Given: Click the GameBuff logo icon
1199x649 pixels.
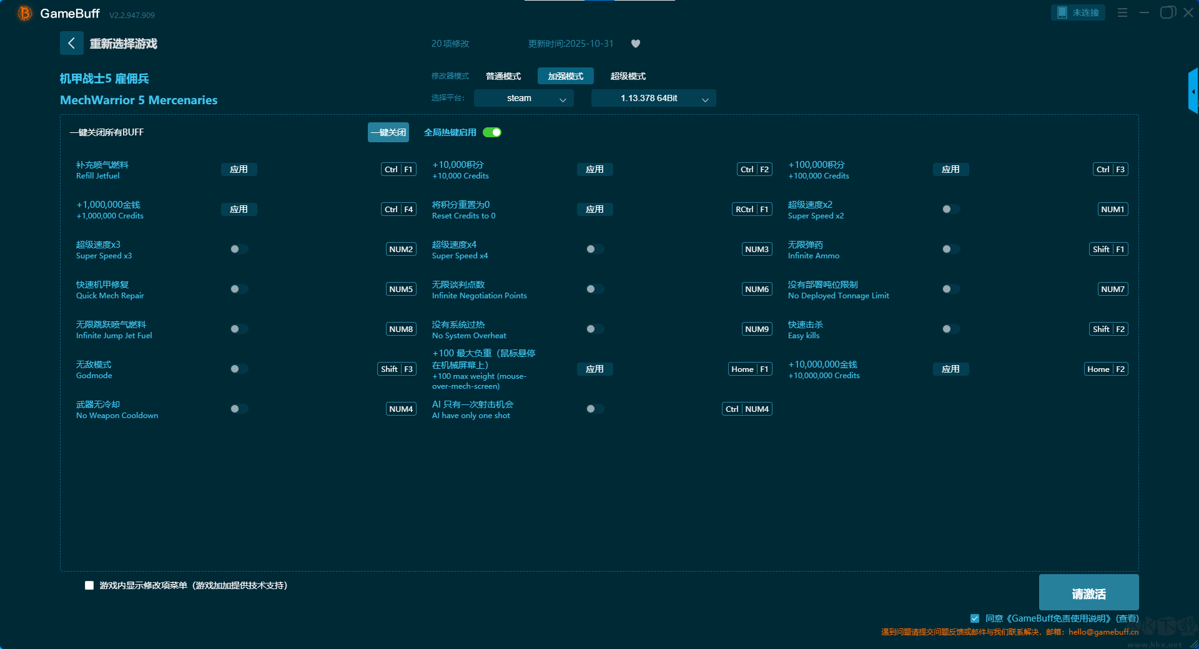Looking at the screenshot, I should click(24, 13).
